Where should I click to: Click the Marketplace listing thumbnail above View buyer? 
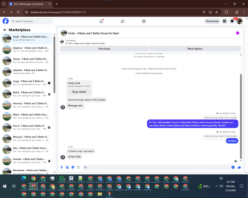click(x=62, y=42)
